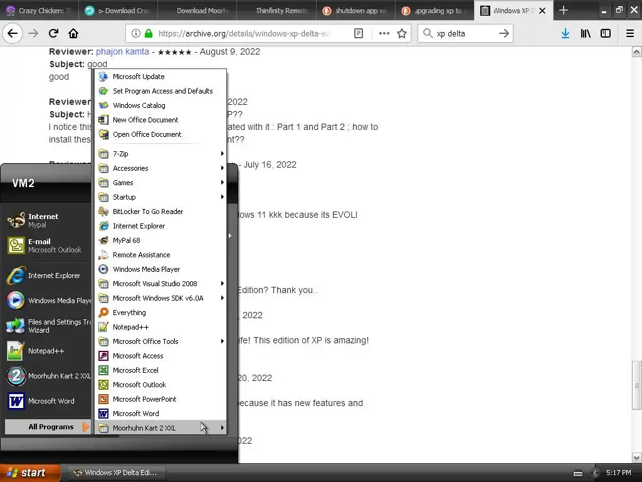Launch Everything search tool

[x=160, y=313]
